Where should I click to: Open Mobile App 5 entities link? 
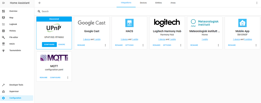click(248, 39)
